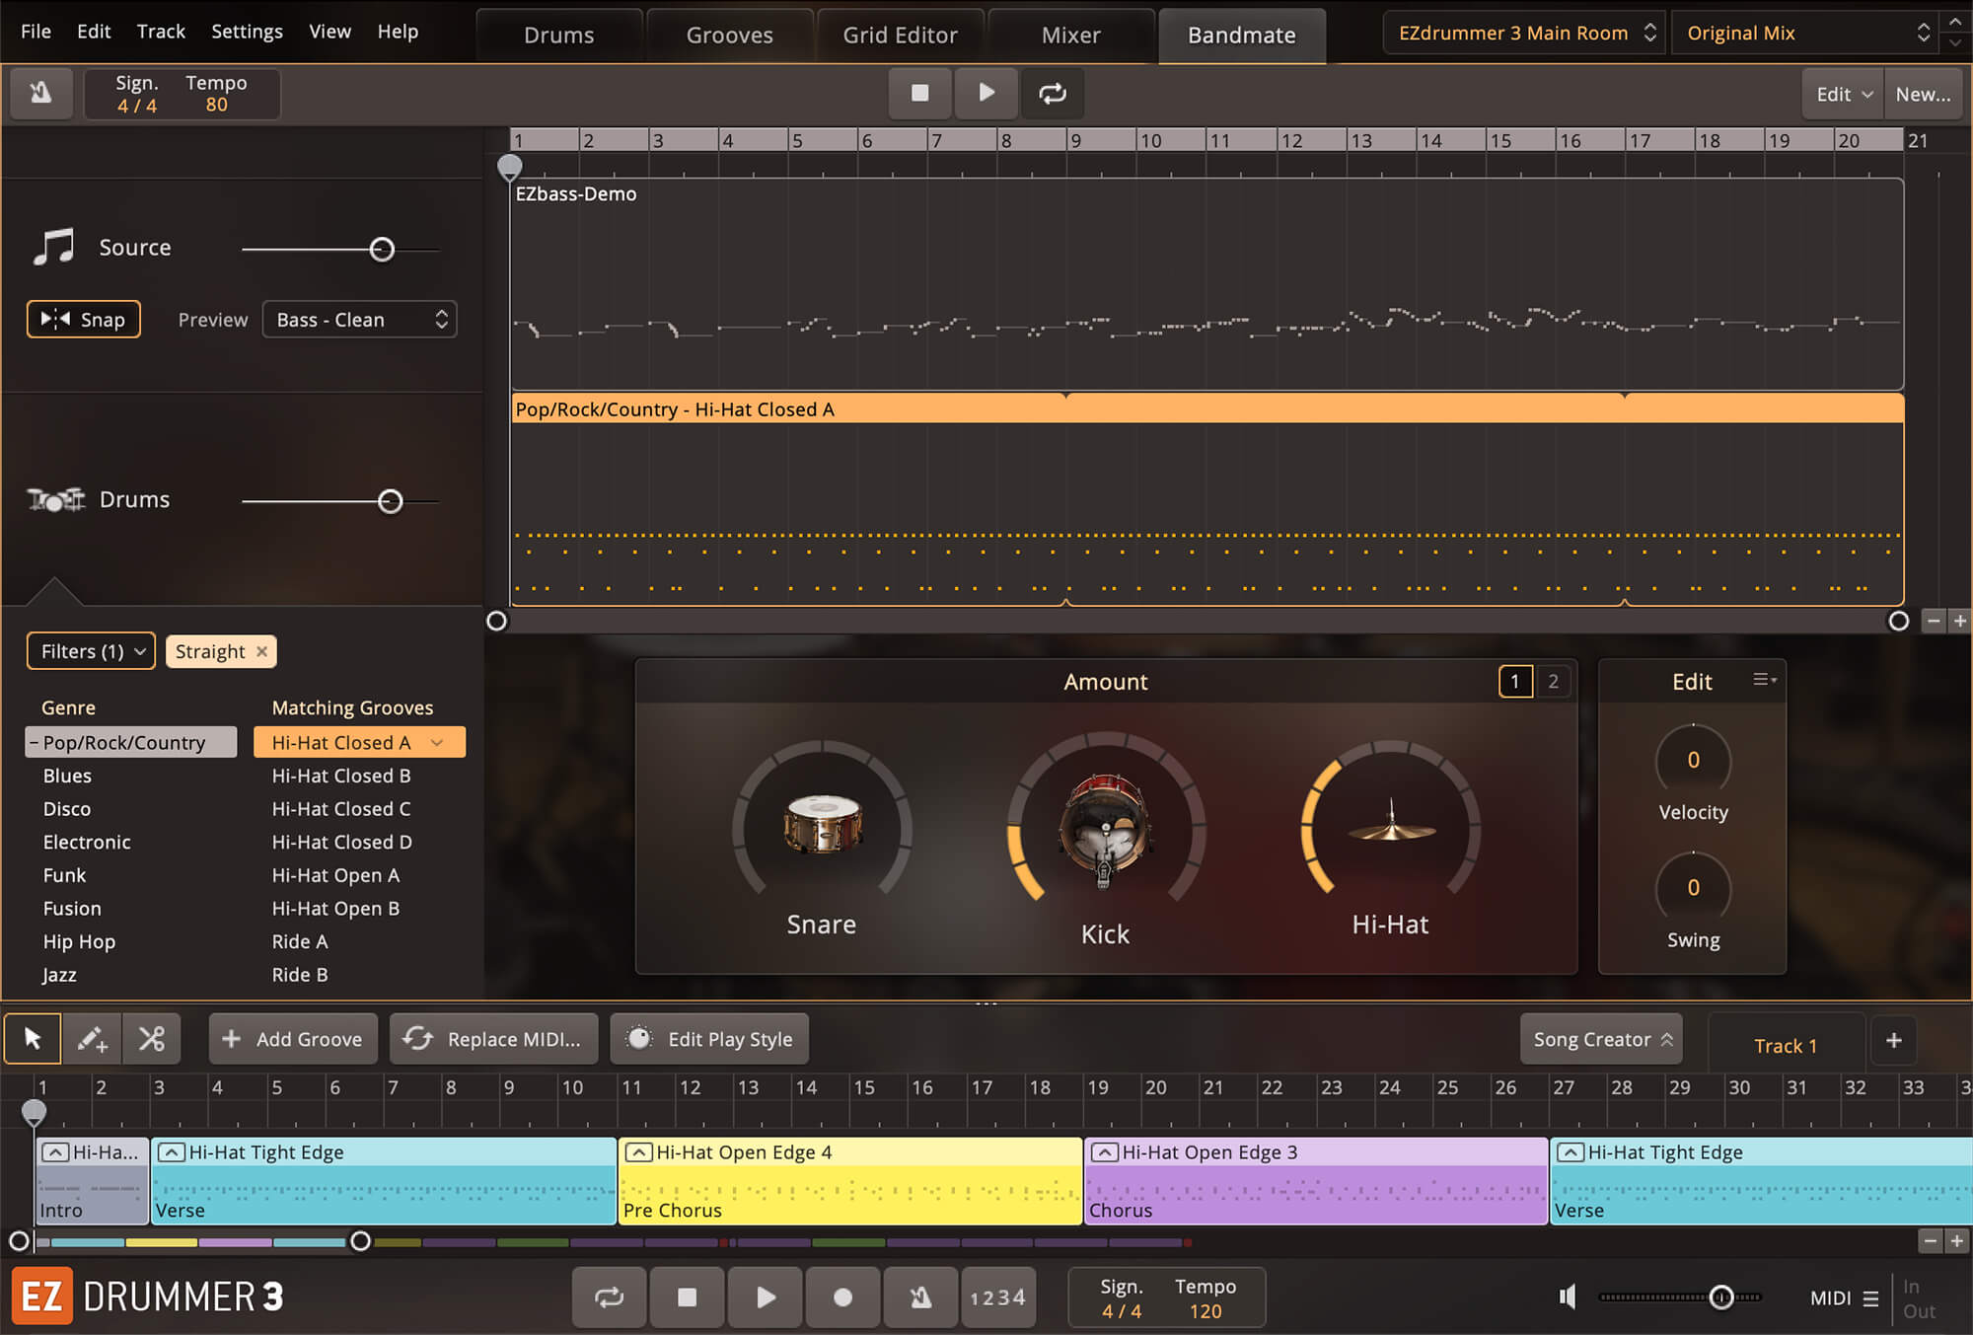
Task: Expand the Filters (1) dropdown
Action: point(91,651)
